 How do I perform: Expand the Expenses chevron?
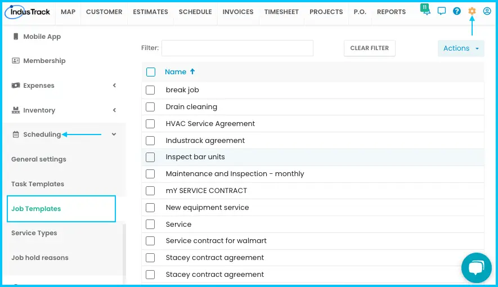pyautogui.click(x=114, y=86)
